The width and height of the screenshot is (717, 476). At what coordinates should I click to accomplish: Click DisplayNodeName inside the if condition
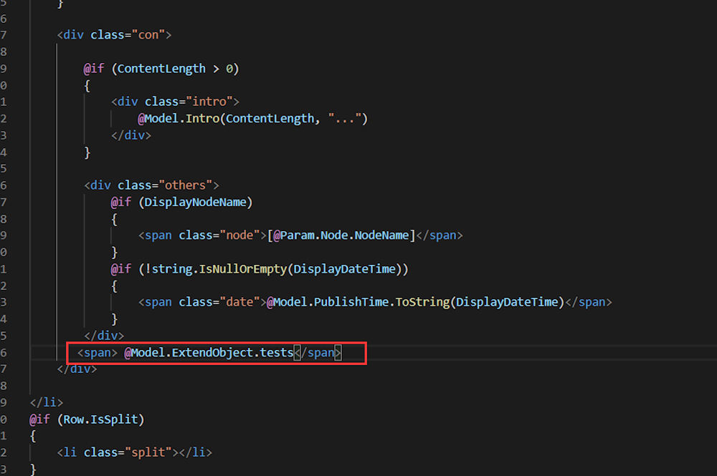pos(198,202)
